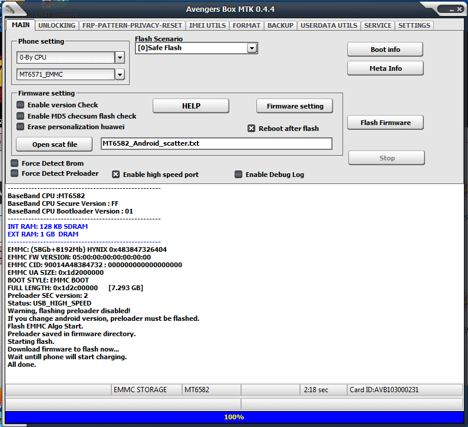Click the MT6582 status bar cell
Screen dimensions: 468x427
[x=212, y=390]
